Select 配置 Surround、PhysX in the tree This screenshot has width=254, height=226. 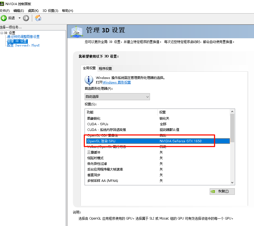point(23,45)
